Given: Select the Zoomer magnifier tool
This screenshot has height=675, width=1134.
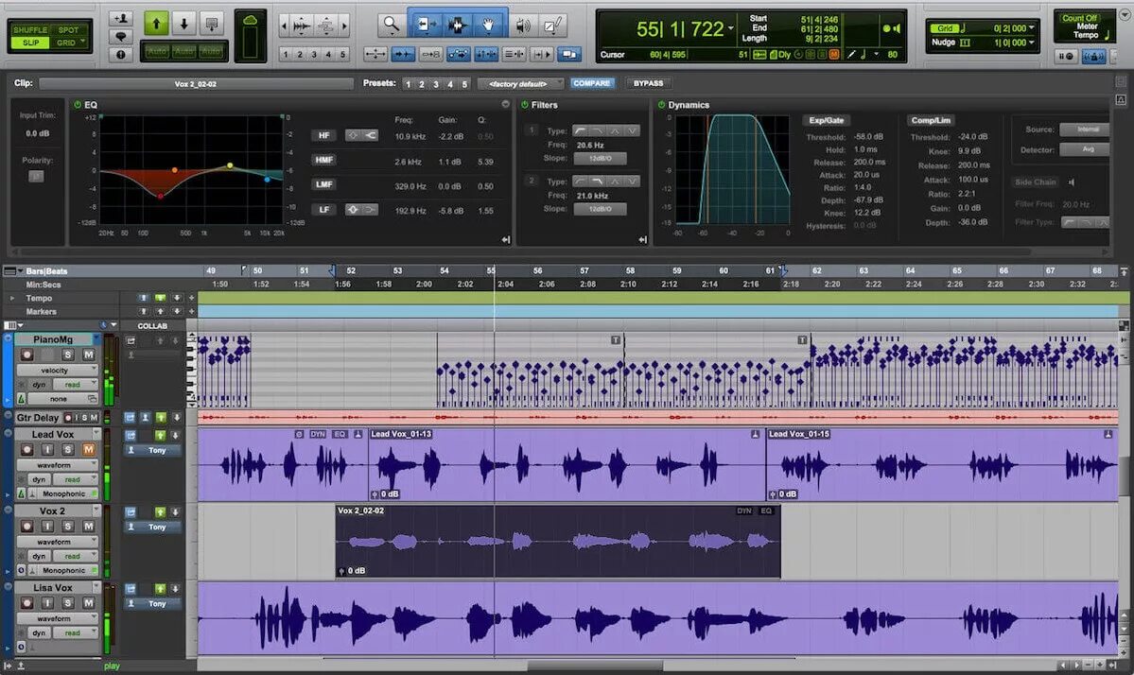Looking at the screenshot, I should (x=392, y=25).
